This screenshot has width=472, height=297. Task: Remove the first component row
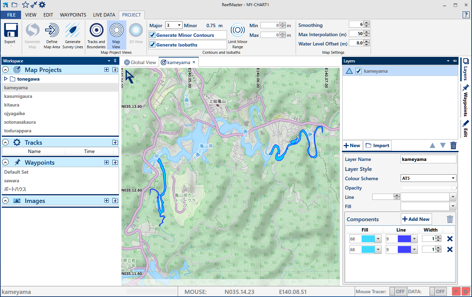point(450,239)
